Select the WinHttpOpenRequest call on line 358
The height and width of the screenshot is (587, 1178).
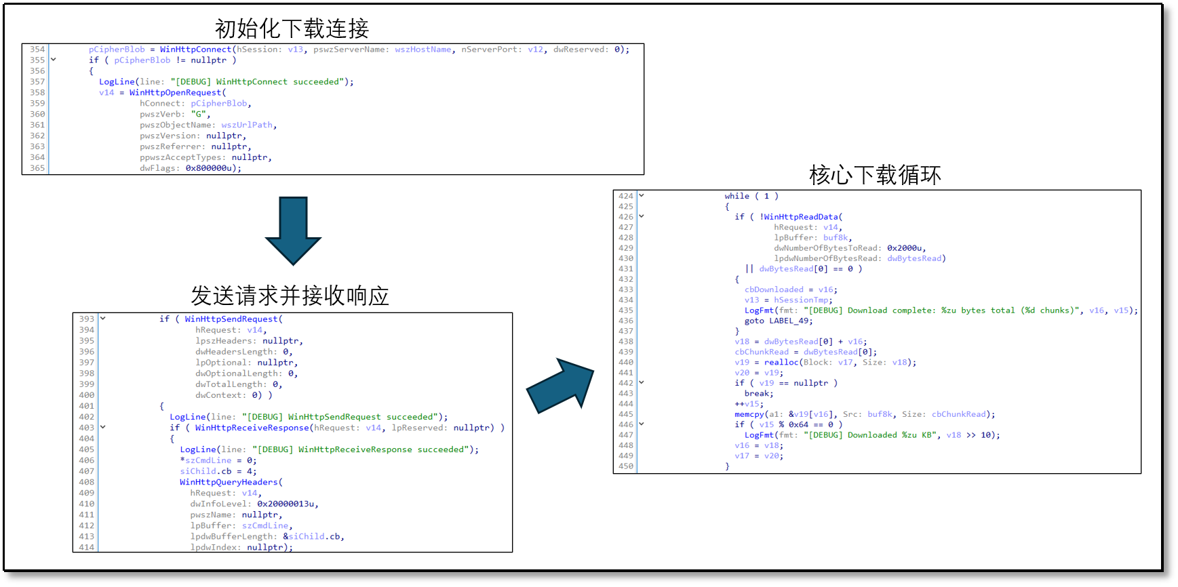point(176,92)
